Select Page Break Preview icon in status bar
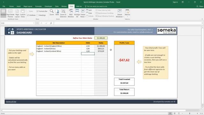 click(179, 113)
